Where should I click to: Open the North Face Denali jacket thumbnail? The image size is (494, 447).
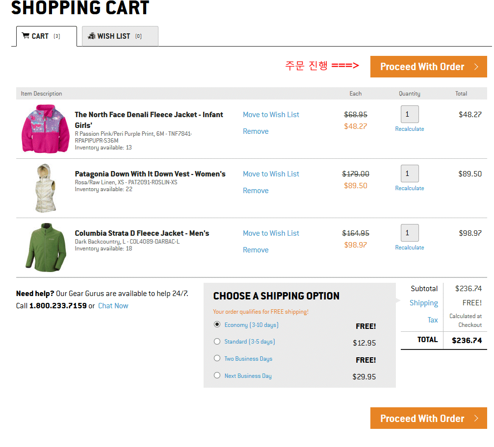[x=42, y=128]
